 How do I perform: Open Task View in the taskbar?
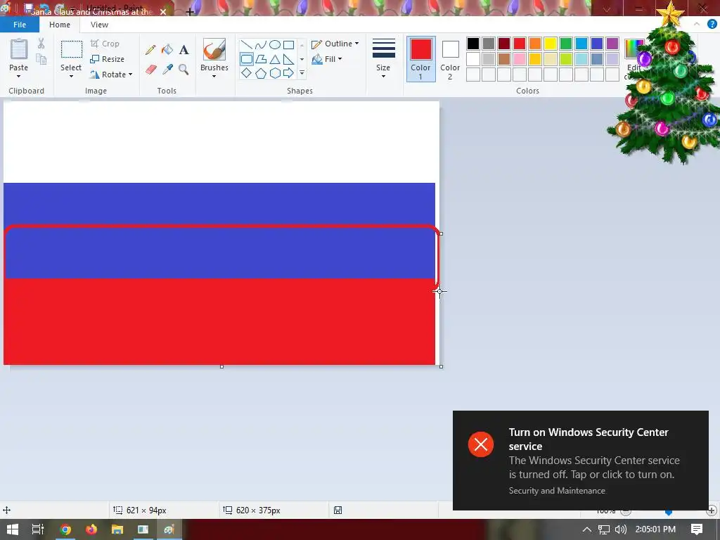point(38,529)
